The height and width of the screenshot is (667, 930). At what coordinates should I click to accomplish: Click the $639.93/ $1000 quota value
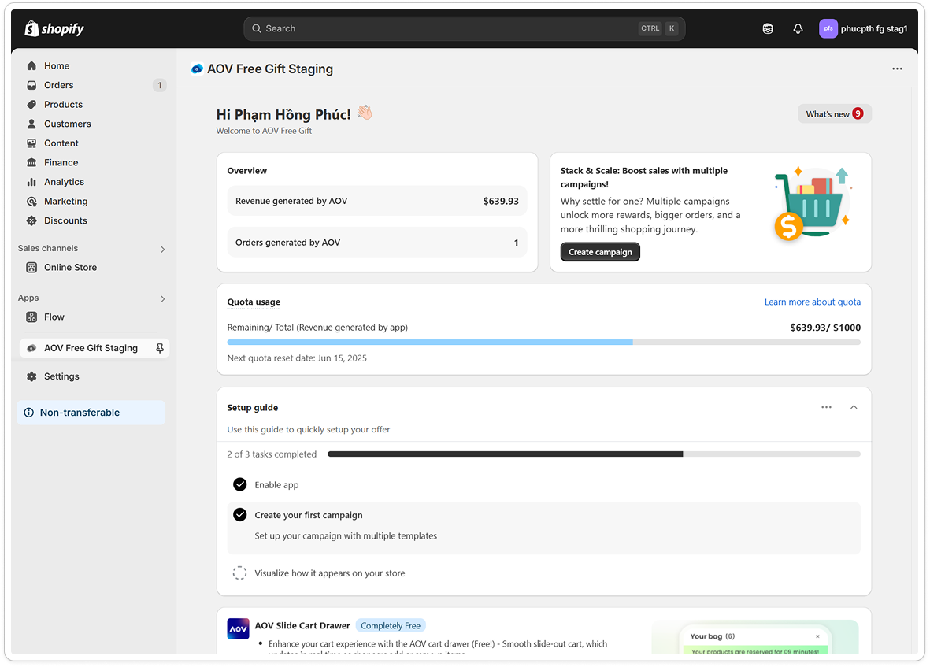tap(825, 328)
